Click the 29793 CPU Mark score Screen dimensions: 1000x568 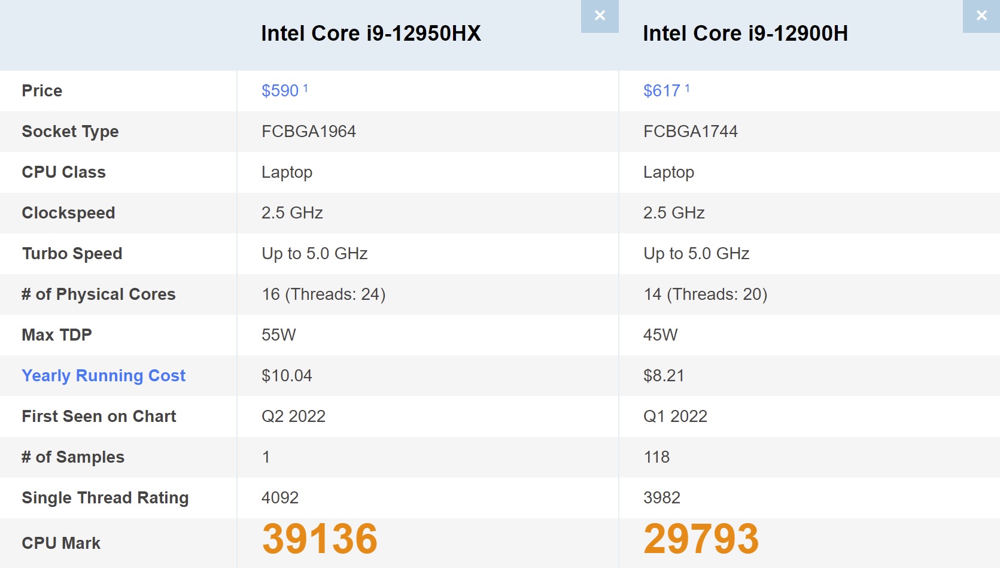click(x=701, y=539)
